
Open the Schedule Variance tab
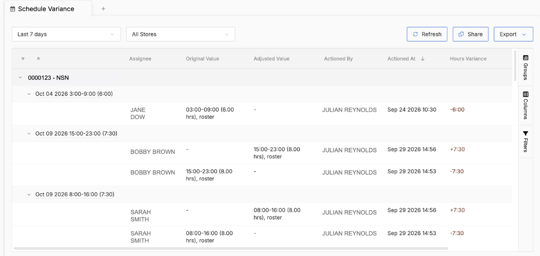tap(48, 9)
